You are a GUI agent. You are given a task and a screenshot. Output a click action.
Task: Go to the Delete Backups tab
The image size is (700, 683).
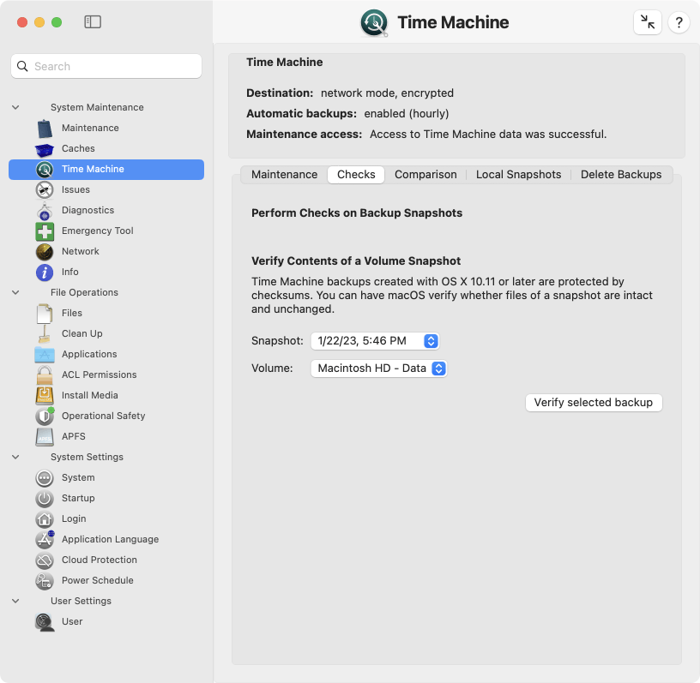tap(621, 175)
